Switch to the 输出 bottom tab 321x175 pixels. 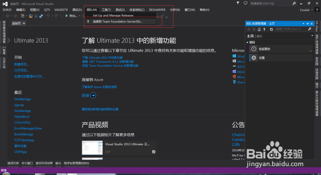click(58, 163)
